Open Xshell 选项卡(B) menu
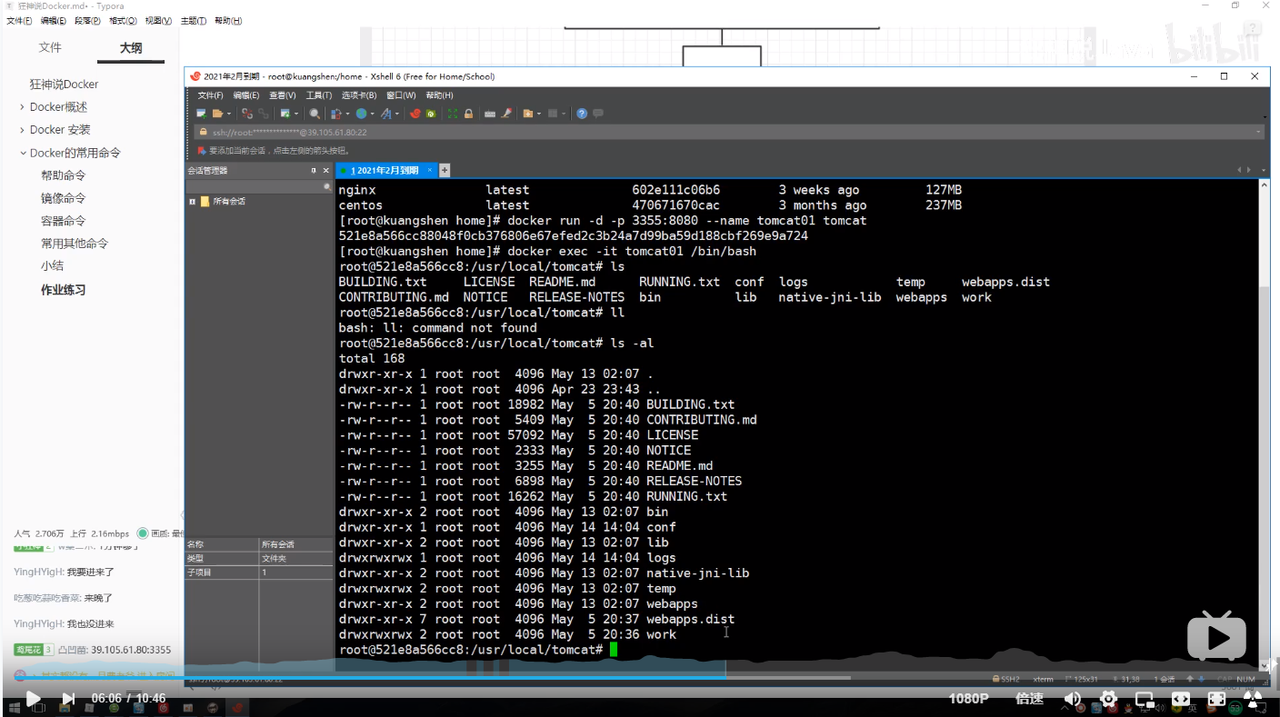The height and width of the screenshot is (717, 1280). point(359,95)
